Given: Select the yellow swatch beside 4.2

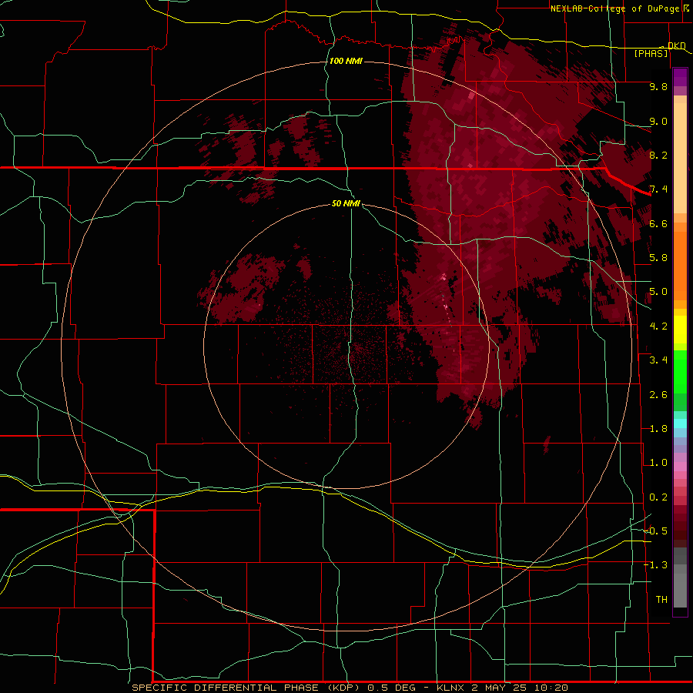Looking at the screenshot, I should point(680,330).
